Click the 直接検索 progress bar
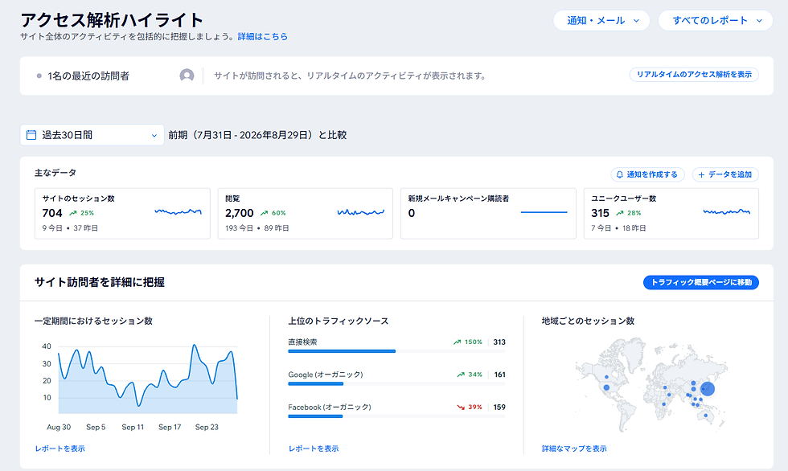Image resolution: width=788 pixels, height=471 pixels. (x=396, y=351)
